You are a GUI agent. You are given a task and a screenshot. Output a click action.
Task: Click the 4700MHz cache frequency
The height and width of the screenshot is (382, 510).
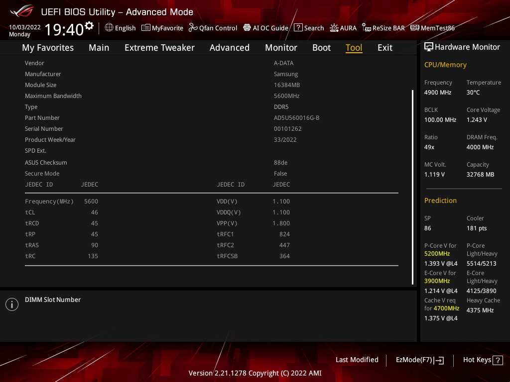tap(446, 308)
